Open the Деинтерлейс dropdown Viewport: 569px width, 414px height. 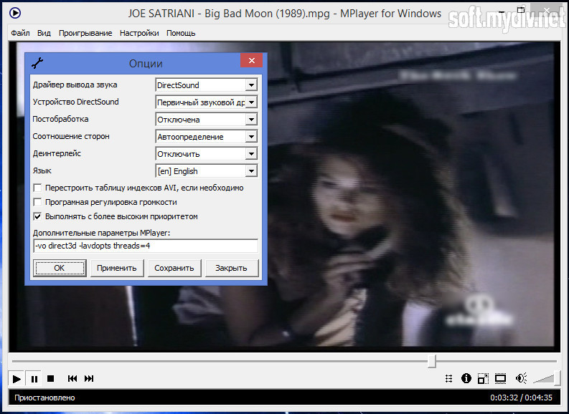(x=251, y=154)
